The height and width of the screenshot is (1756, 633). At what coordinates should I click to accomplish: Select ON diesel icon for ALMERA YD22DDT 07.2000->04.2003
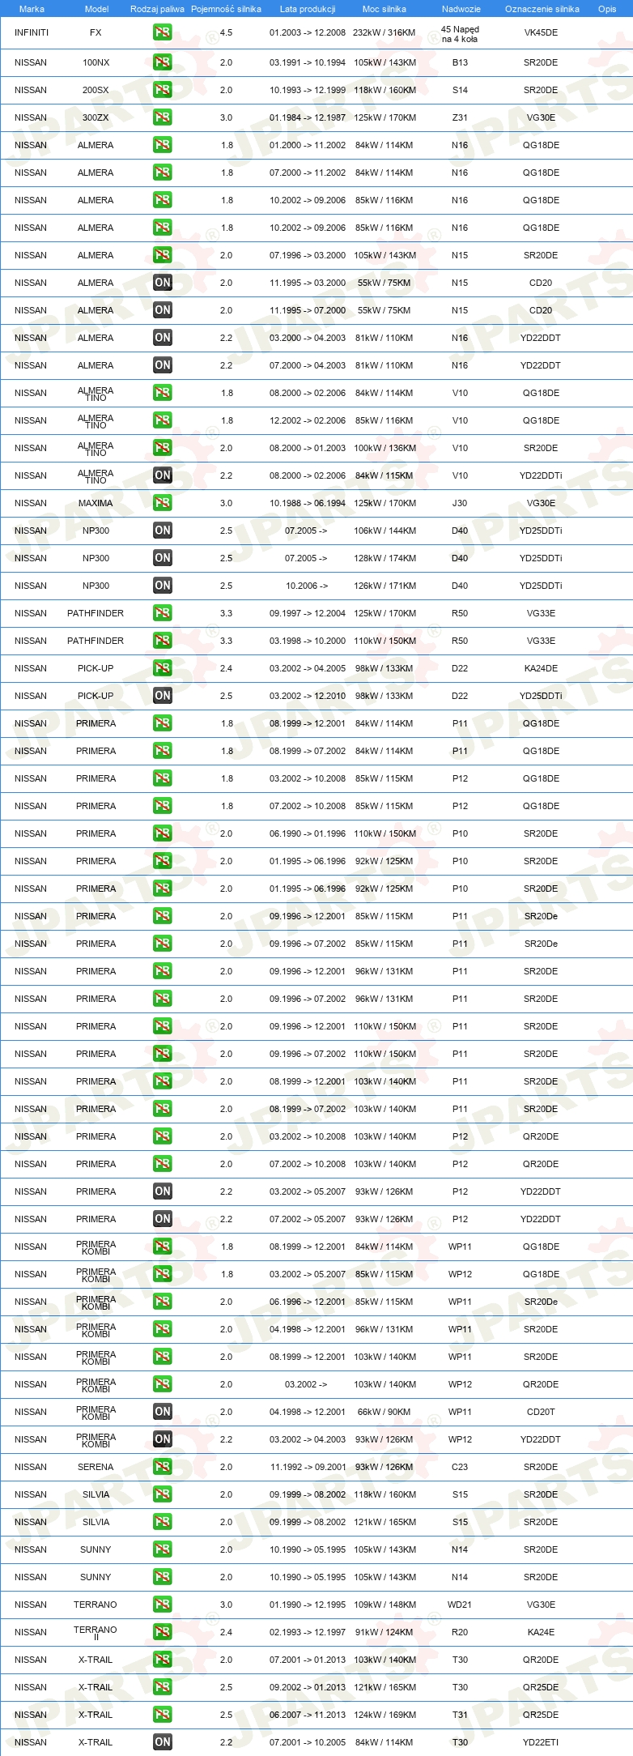click(x=163, y=365)
